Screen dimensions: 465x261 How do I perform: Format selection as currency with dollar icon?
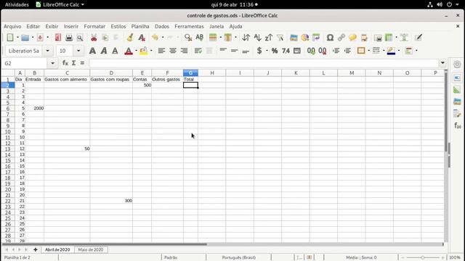tap(259, 51)
